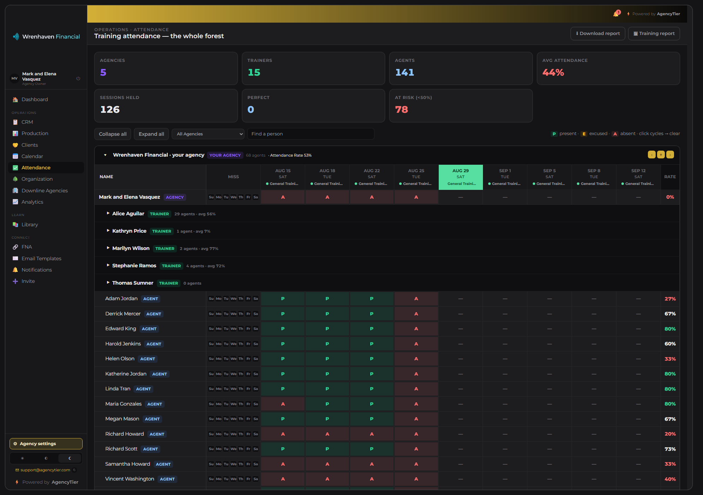Click Download report button
This screenshot has width=703, height=495.
(x=598, y=34)
